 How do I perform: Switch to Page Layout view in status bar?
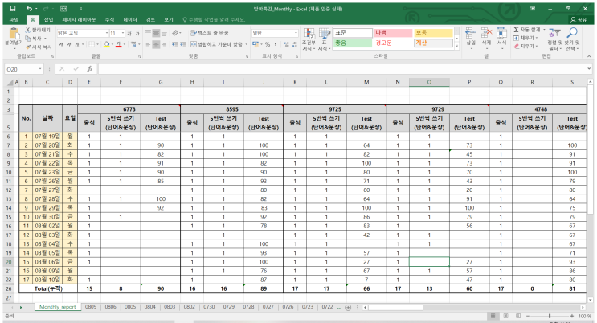point(505,316)
